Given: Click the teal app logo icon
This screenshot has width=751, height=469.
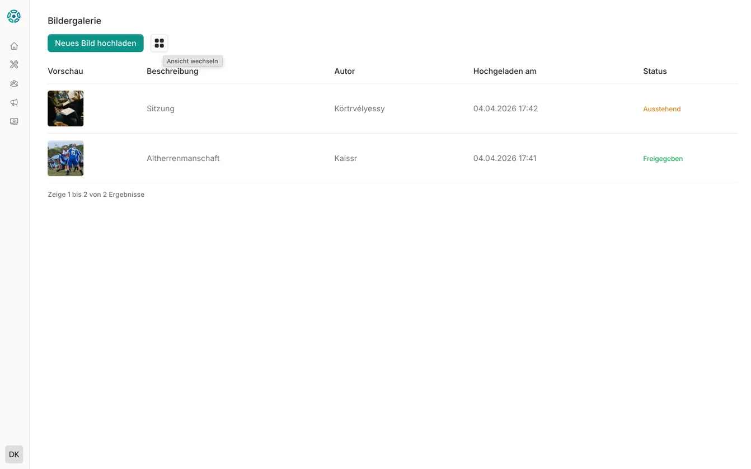Looking at the screenshot, I should (14, 17).
